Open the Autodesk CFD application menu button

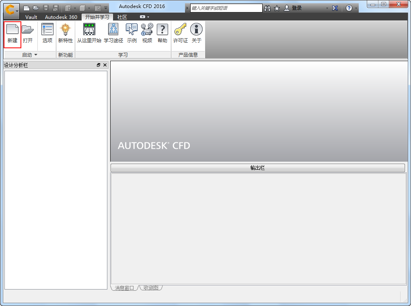click(11, 11)
